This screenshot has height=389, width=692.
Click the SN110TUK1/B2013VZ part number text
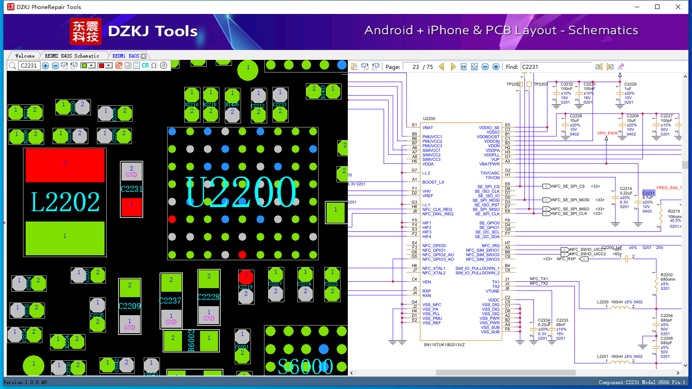[x=444, y=345]
